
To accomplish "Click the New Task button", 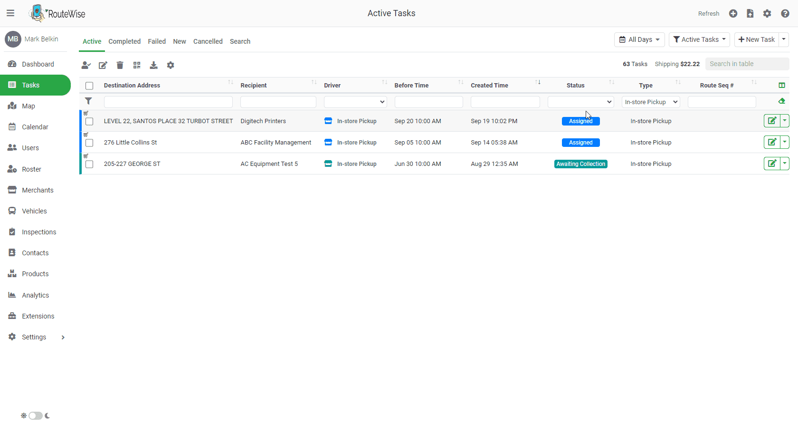I will [x=757, y=39].
